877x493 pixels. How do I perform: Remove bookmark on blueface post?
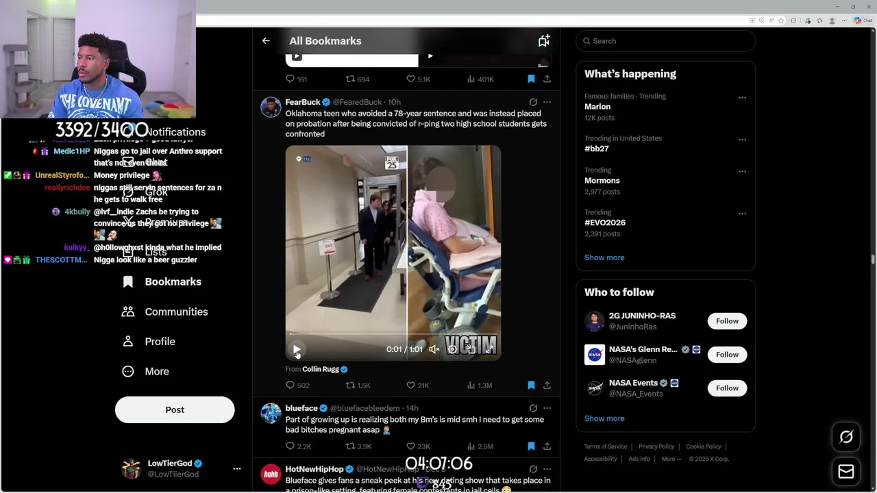click(531, 446)
